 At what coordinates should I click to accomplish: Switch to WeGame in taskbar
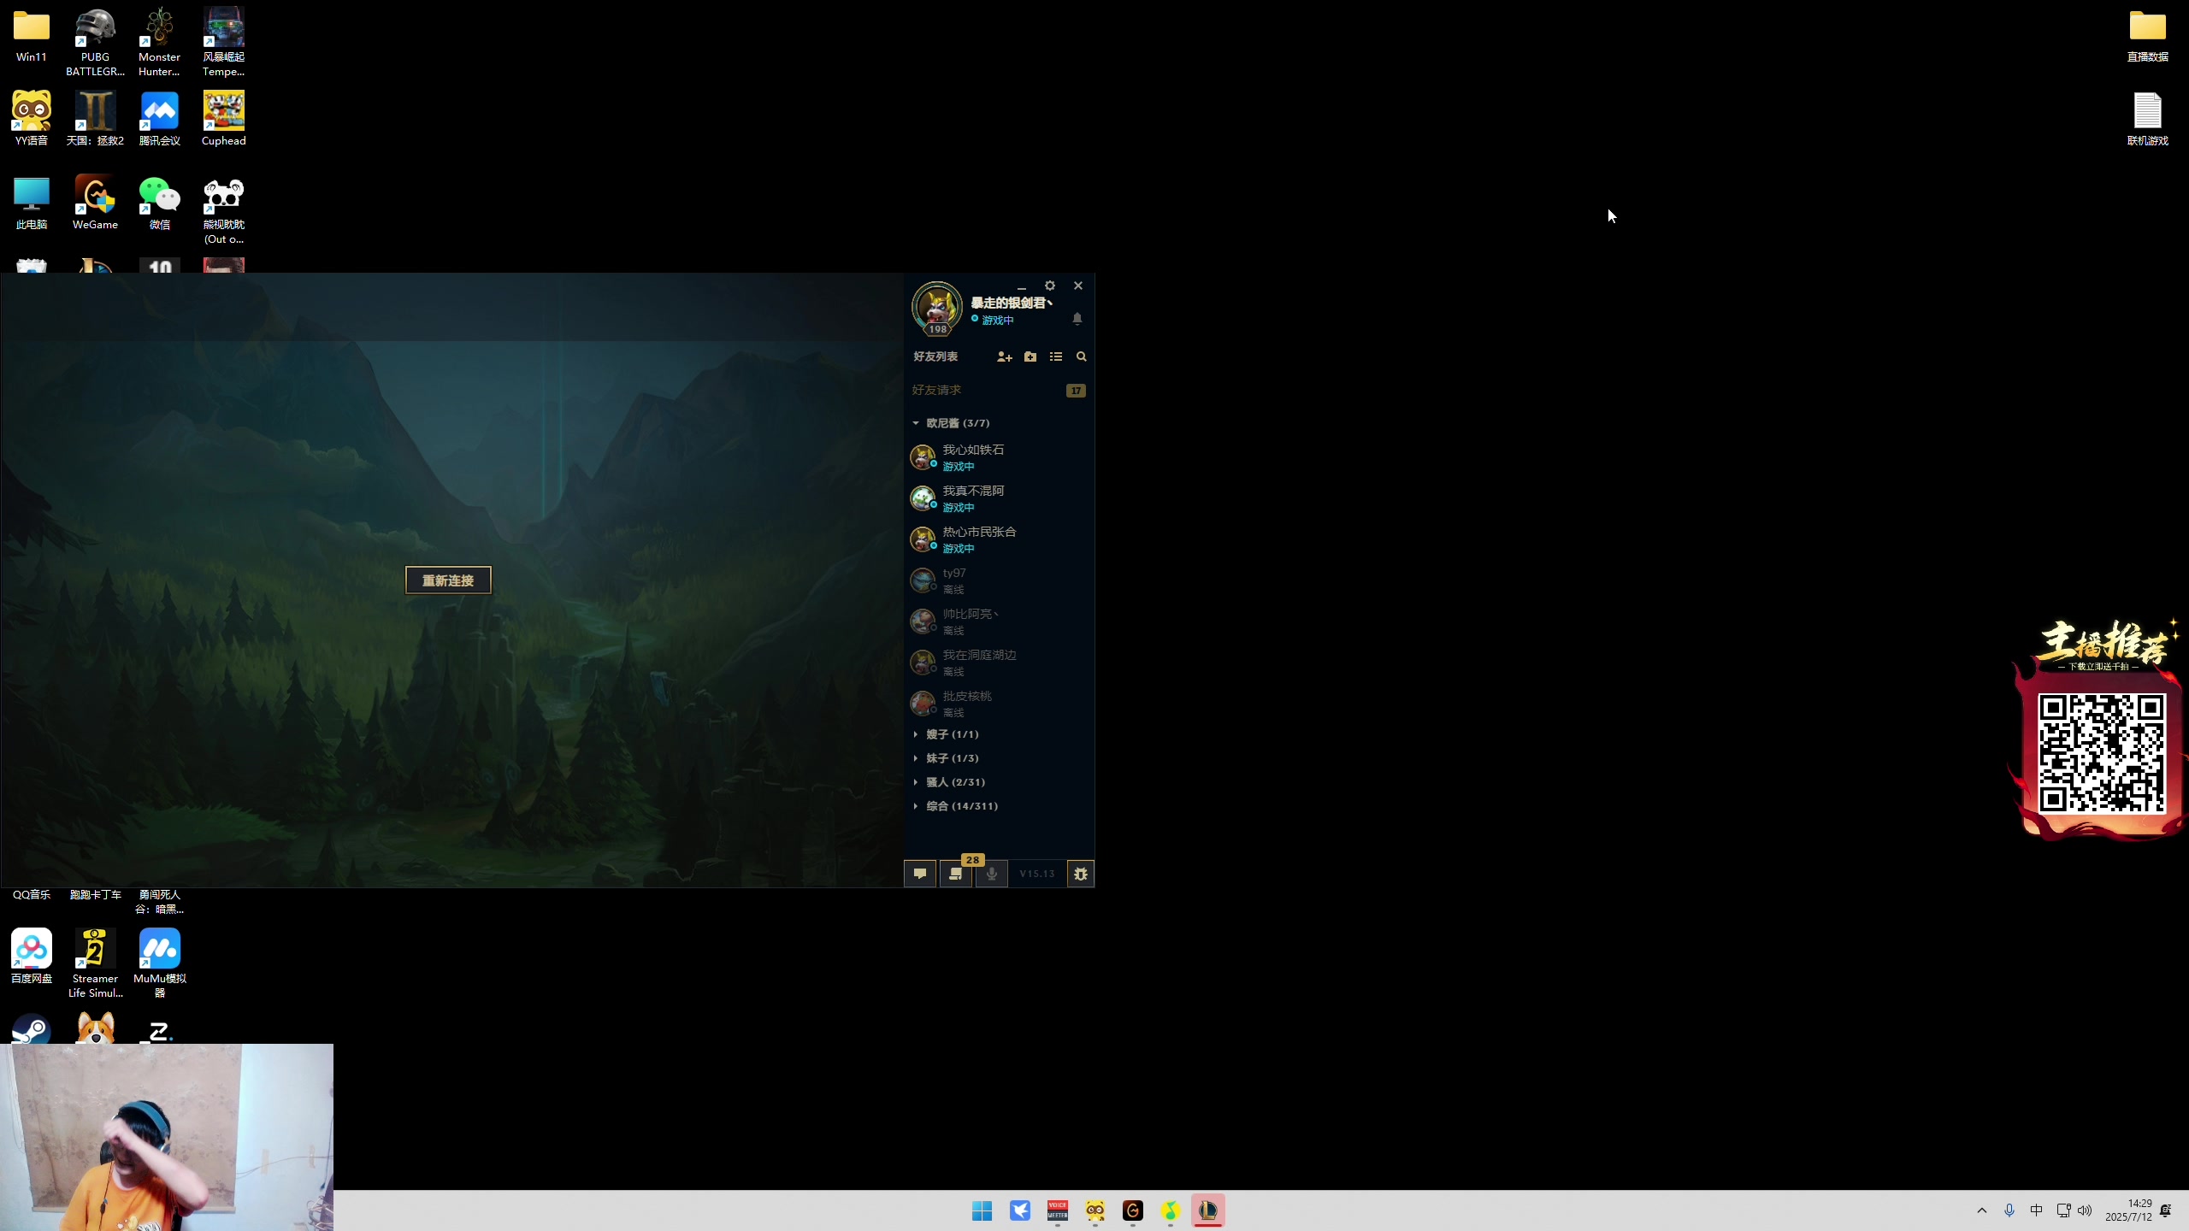point(1133,1210)
